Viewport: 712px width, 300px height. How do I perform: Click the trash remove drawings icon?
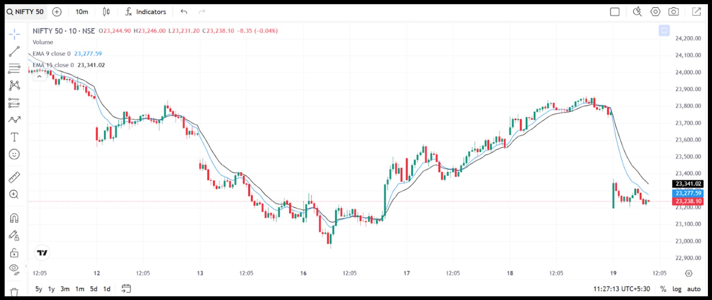(14, 292)
